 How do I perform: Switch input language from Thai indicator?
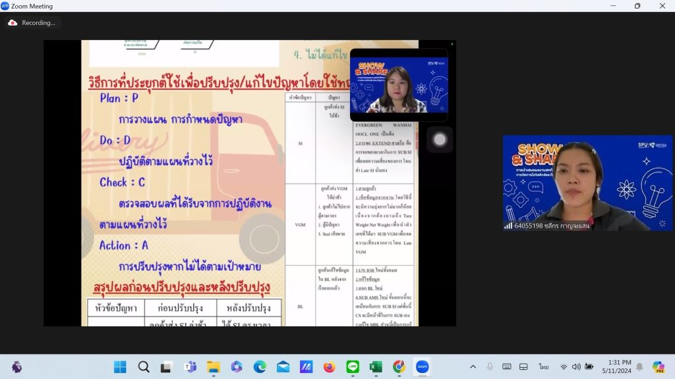click(x=544, y=367)
